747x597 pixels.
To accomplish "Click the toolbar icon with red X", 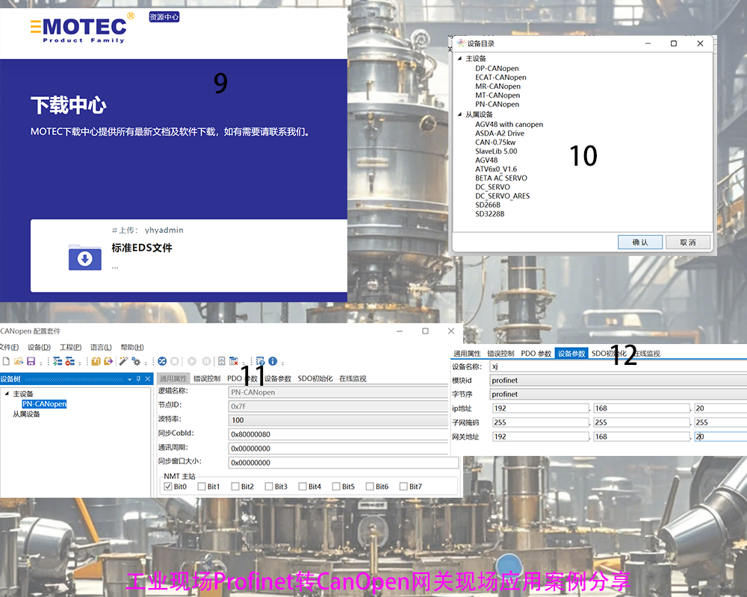I will click(x=234, y=361).
